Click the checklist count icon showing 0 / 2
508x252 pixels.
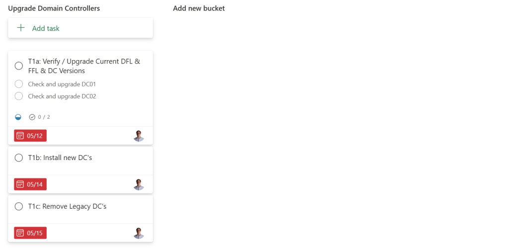point(32,117)
